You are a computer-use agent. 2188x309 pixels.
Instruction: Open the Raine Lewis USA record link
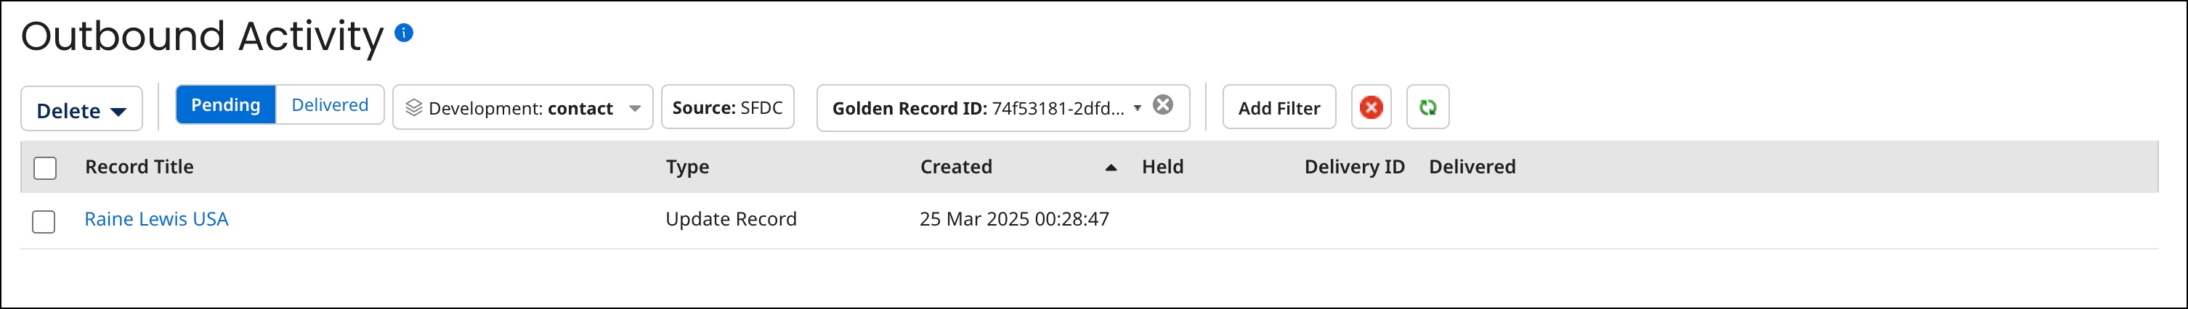[x=156, y=219]
